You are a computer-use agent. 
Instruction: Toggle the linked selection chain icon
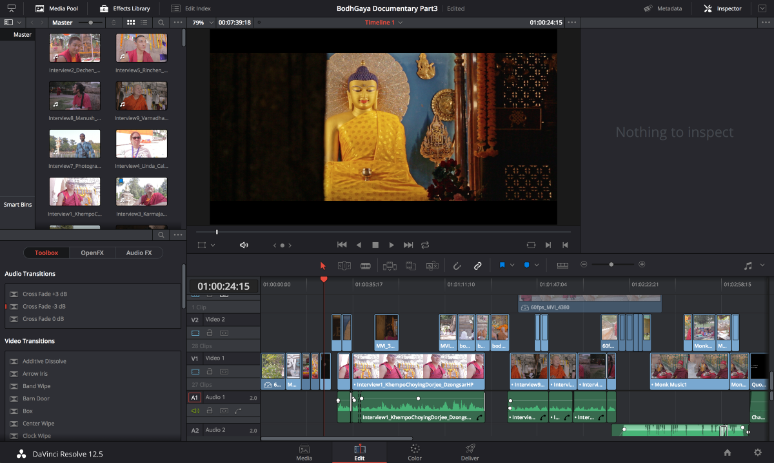pyautogui.click(x=478, y=265)
